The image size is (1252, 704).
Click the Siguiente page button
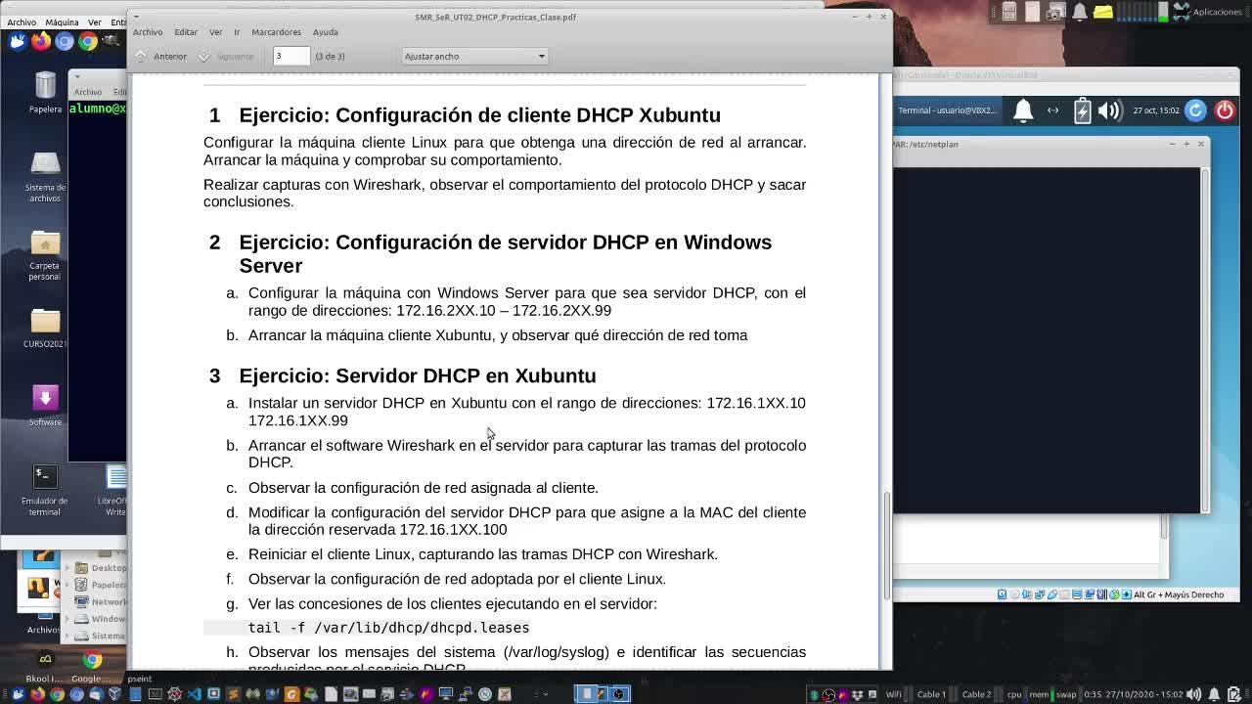coord(226,57)
